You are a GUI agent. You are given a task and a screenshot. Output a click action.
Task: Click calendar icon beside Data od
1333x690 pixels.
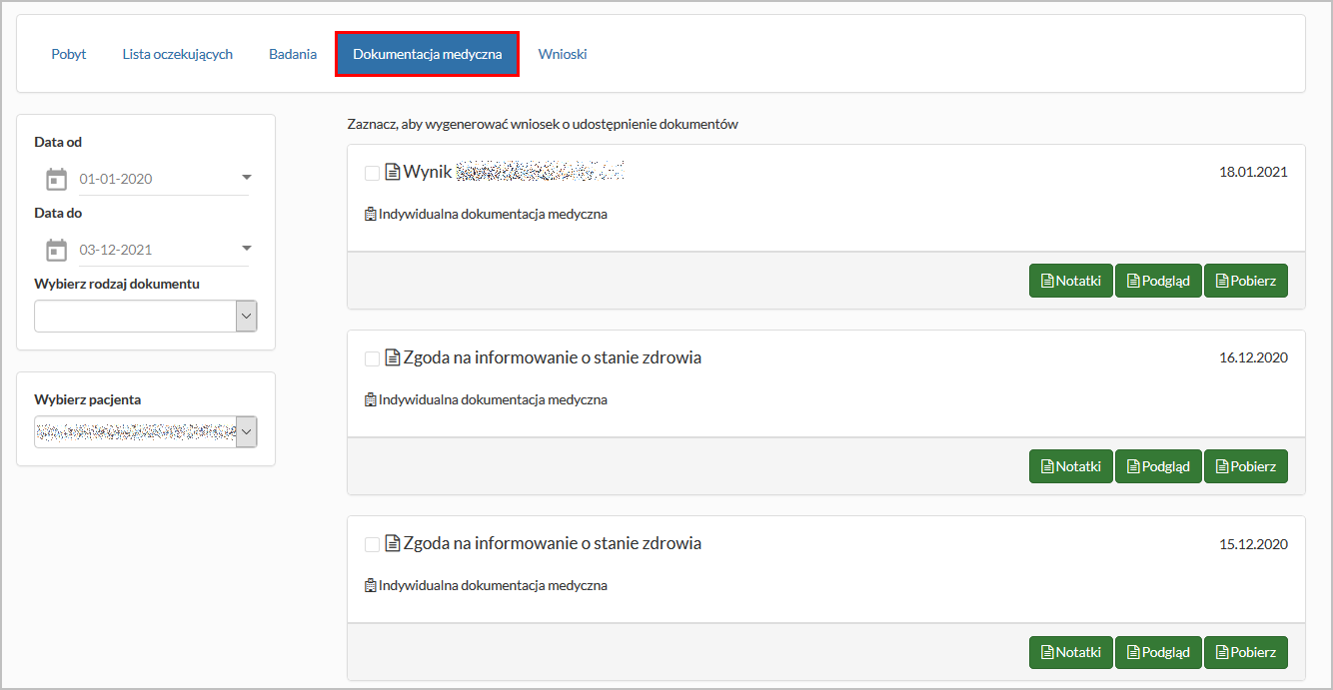57,180
